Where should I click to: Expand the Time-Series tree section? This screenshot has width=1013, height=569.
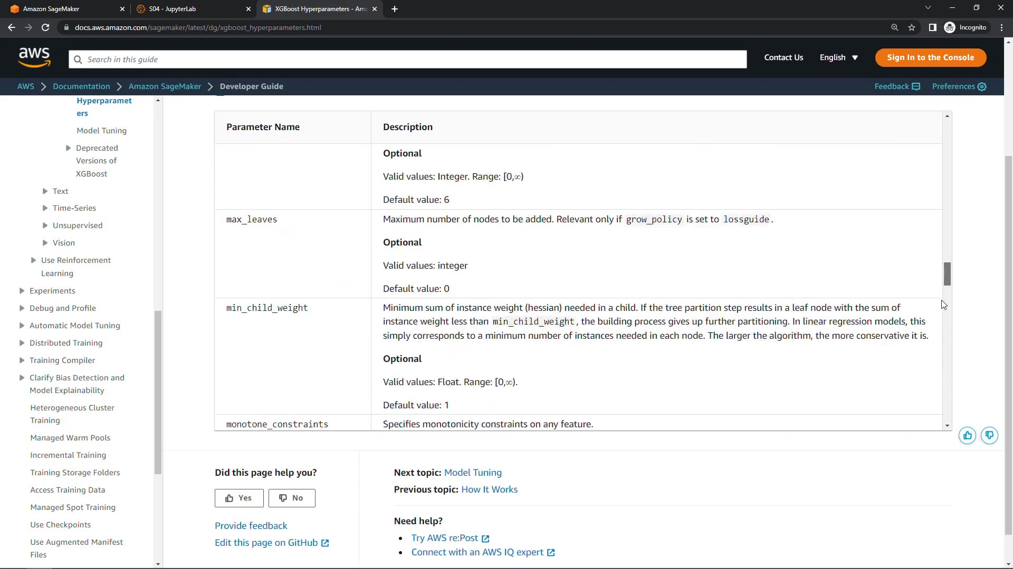pyautogui.click(x=45, y=208)
